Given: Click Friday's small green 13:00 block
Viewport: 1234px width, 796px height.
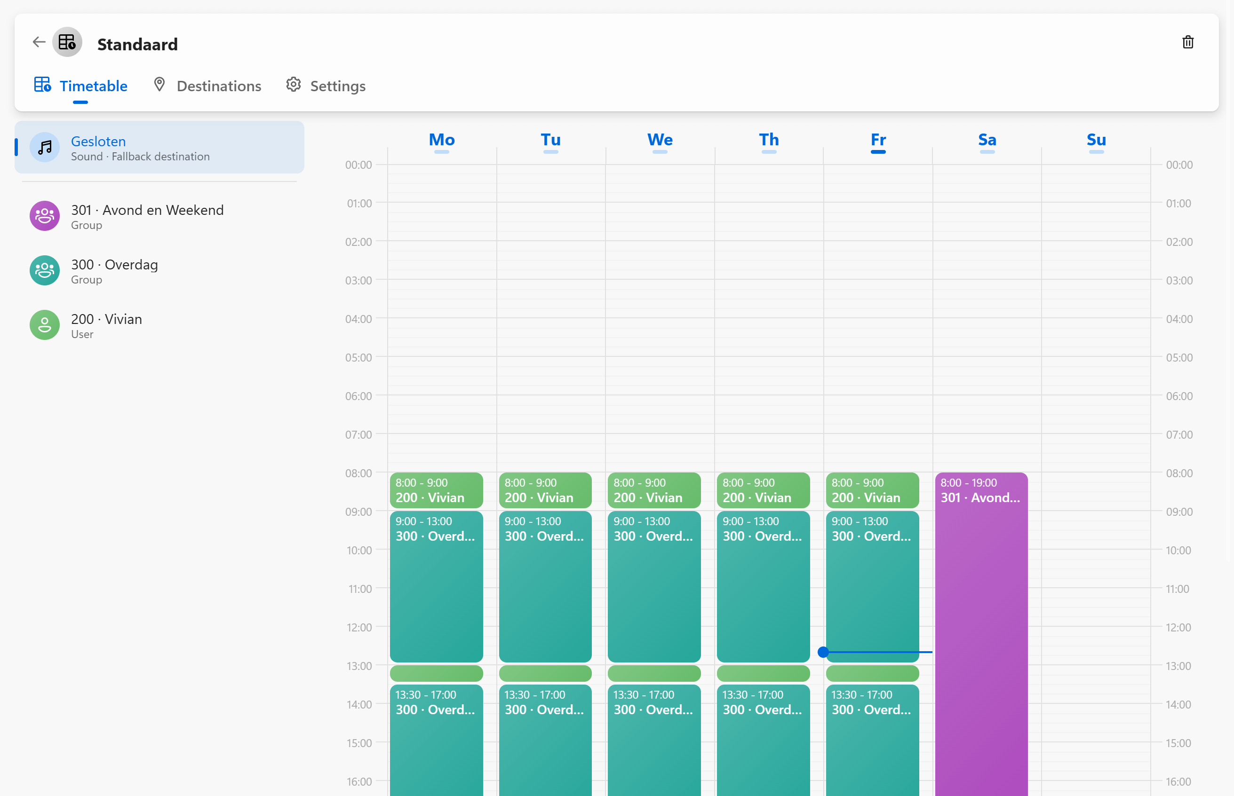Looking at the screenshot, I should click(x=873, y=673).
